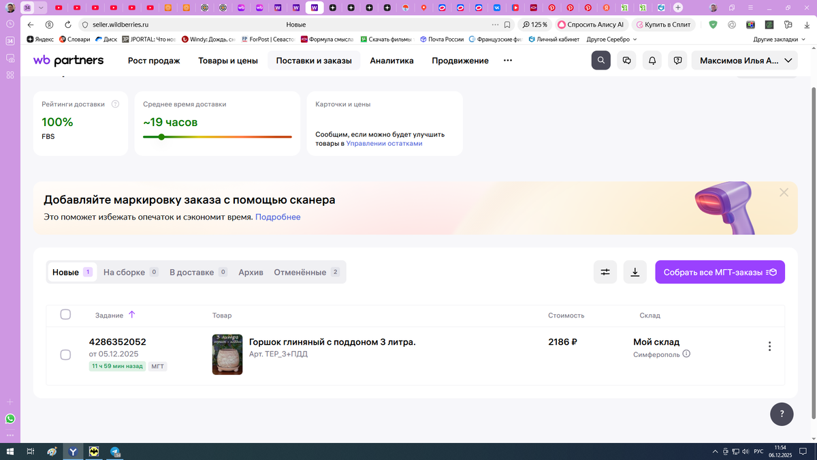Click the green shield protection icon
The height and width of the screenshot is (460, 817).
click(713, 25)
